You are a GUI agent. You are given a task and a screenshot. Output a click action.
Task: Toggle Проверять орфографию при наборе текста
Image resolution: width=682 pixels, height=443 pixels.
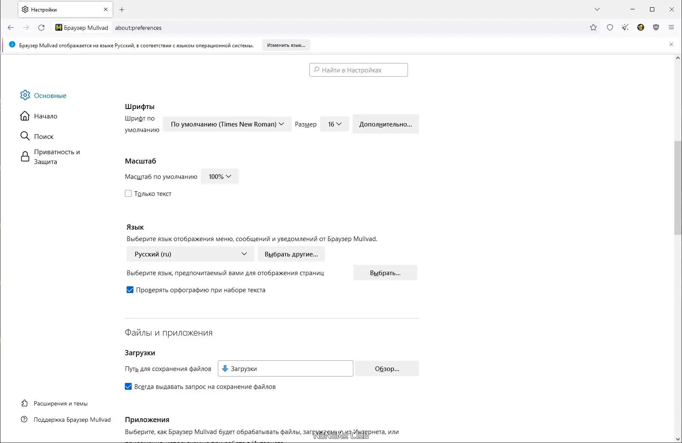pyautogui.click(x=130, y=290)
